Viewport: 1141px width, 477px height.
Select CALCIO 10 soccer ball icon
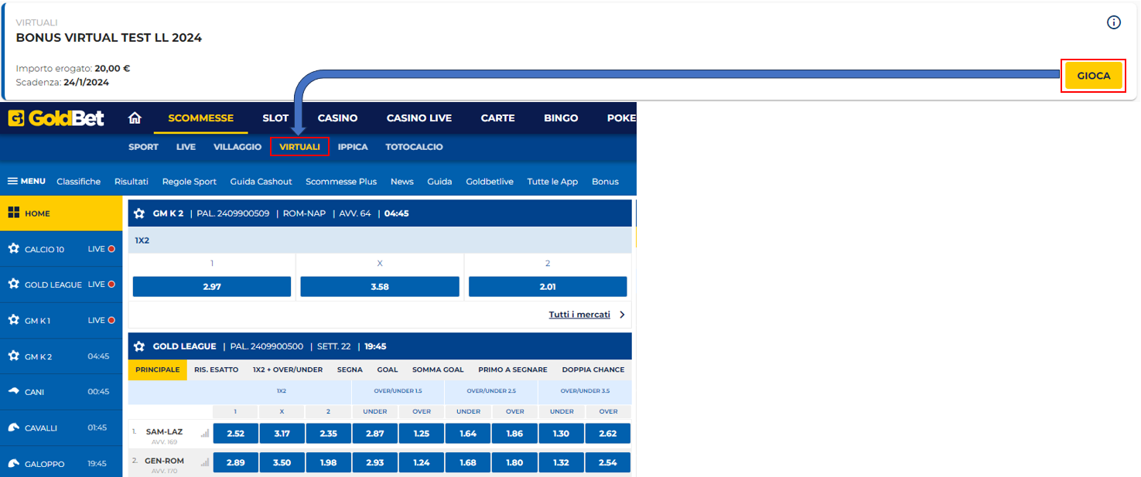13,249
